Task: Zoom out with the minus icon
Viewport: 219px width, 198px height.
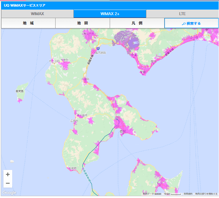Action: 8,183
